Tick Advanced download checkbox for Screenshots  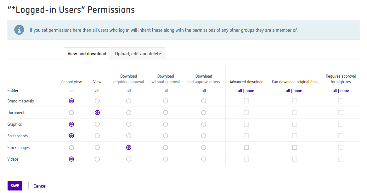[246, 136]
